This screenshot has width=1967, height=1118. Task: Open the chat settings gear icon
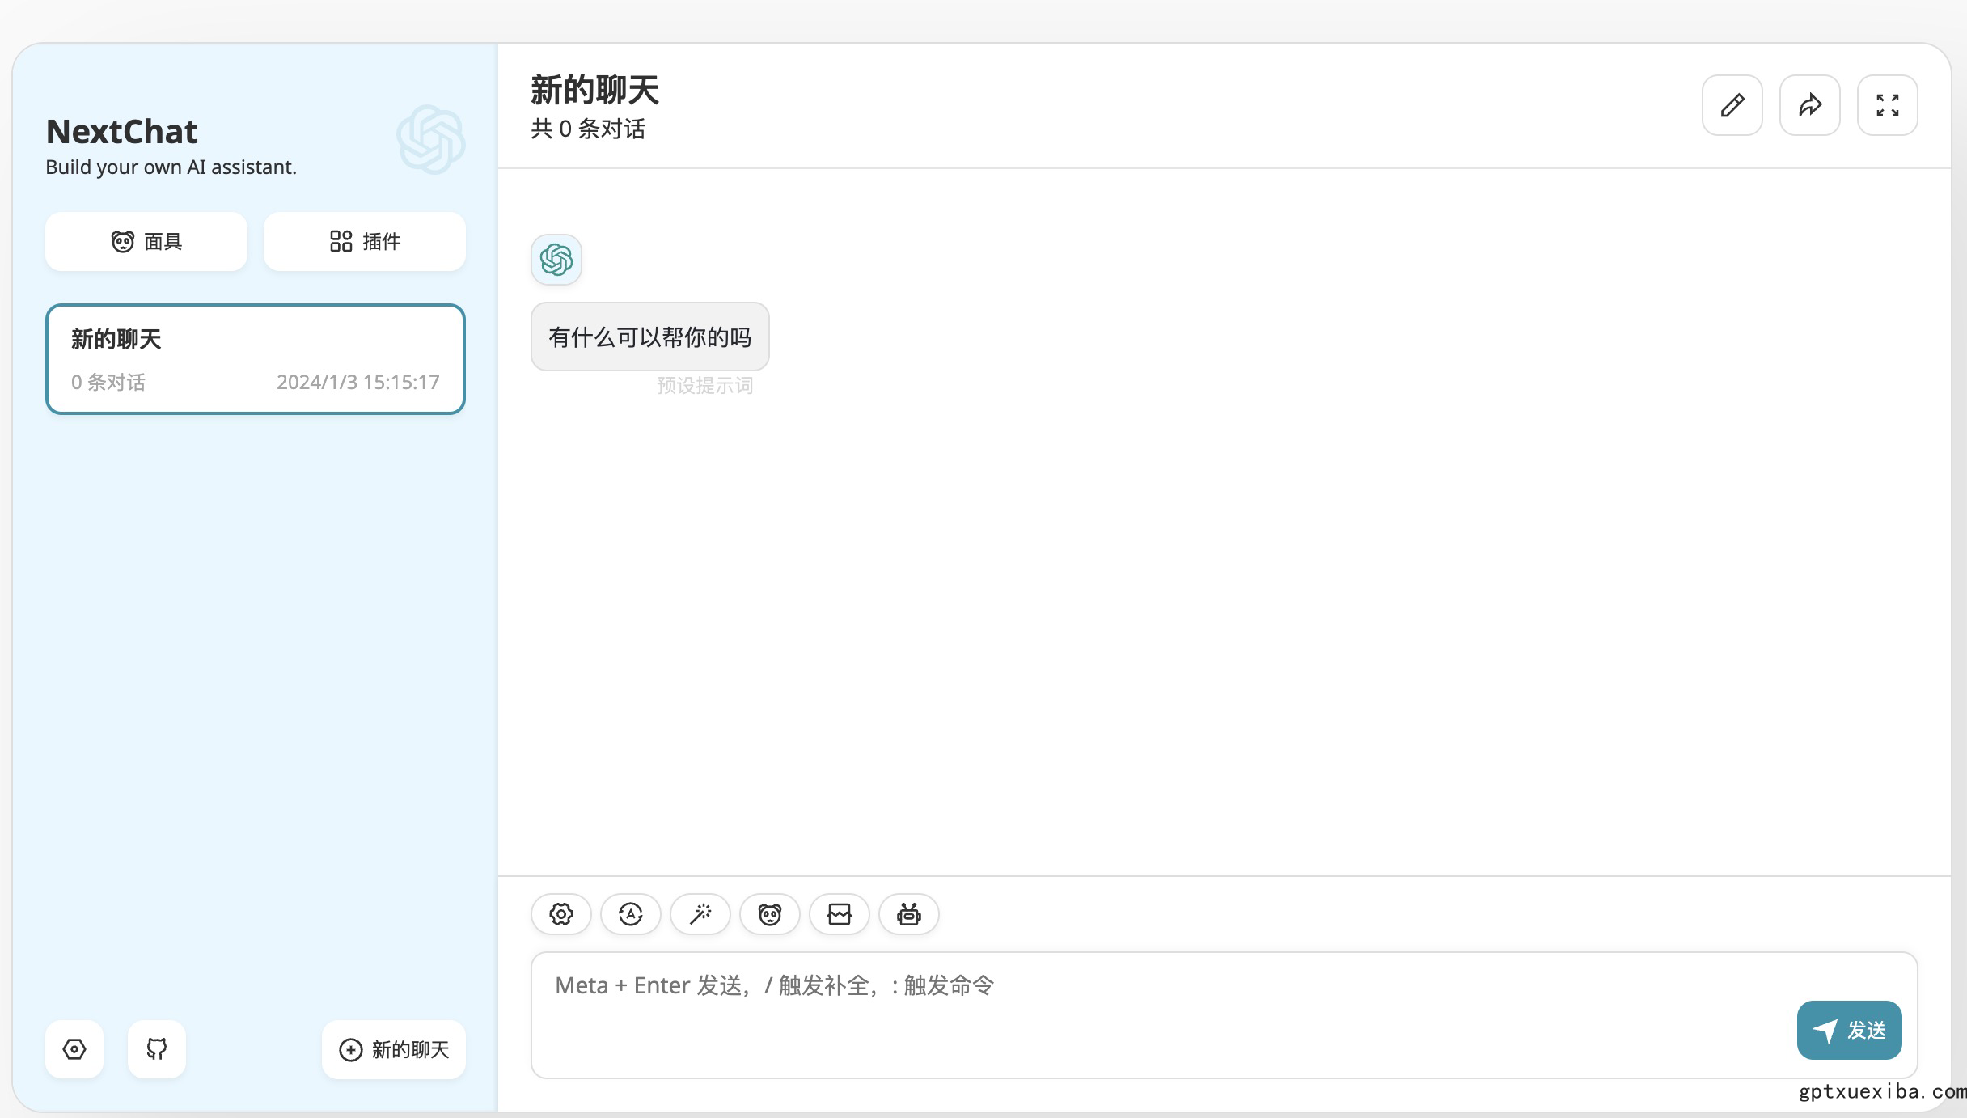click(x=560, y=914)
